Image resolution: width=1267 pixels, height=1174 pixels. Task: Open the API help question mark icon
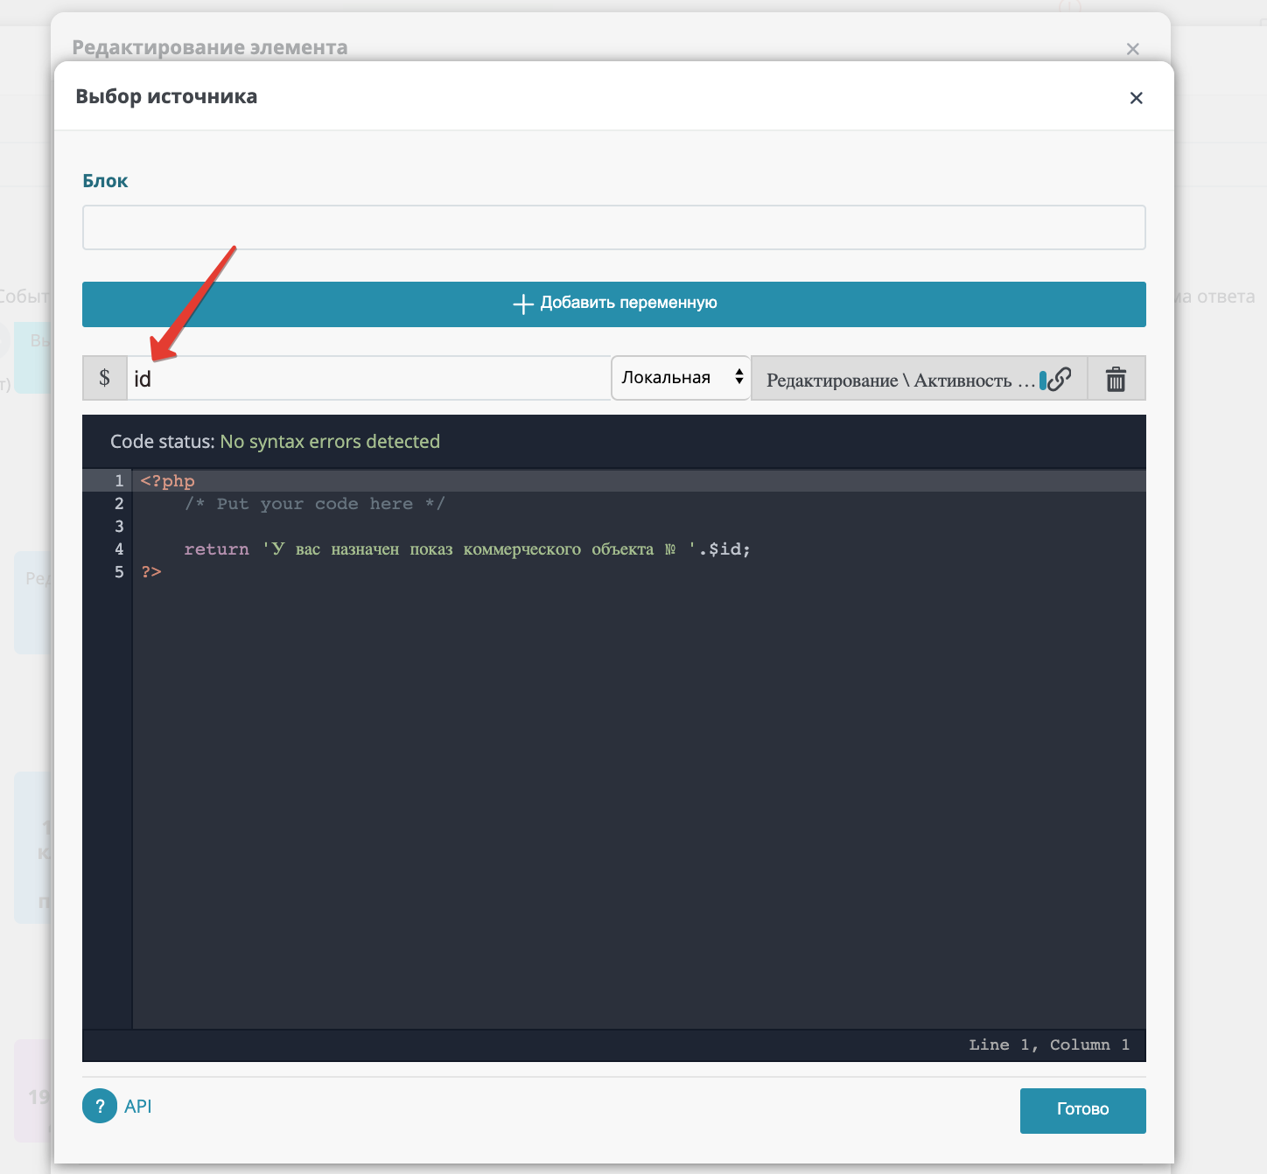pyautogui.click(x=100, y=1106)
